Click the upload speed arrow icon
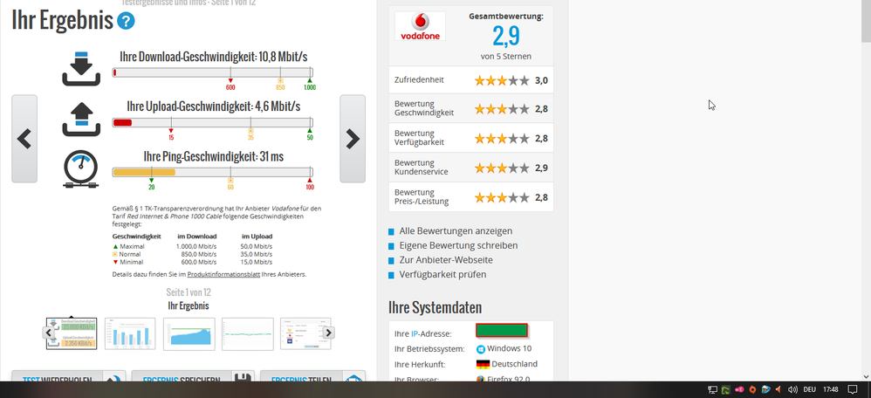The height and width of the screenshot is (398, 871). 81,119
